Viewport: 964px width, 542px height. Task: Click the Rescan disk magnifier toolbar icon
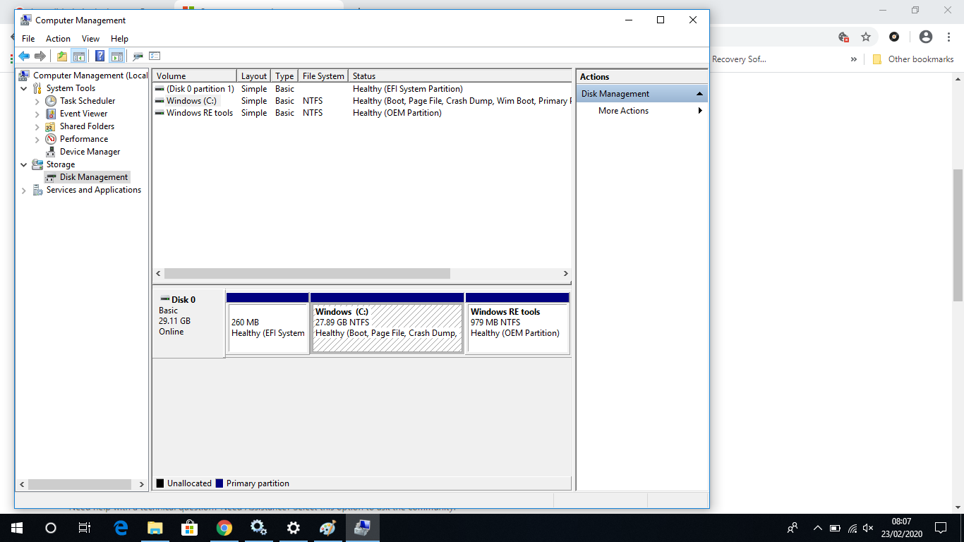pos(138,56)
